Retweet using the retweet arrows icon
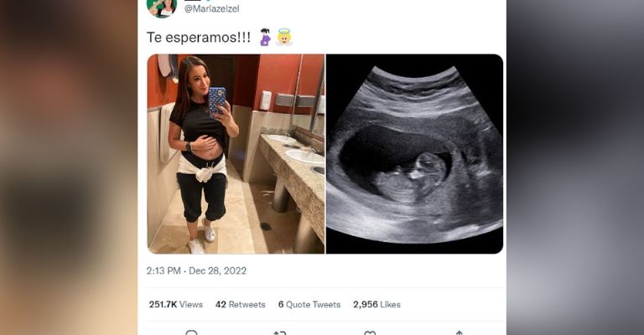644x335 pixels. [280, 332]
